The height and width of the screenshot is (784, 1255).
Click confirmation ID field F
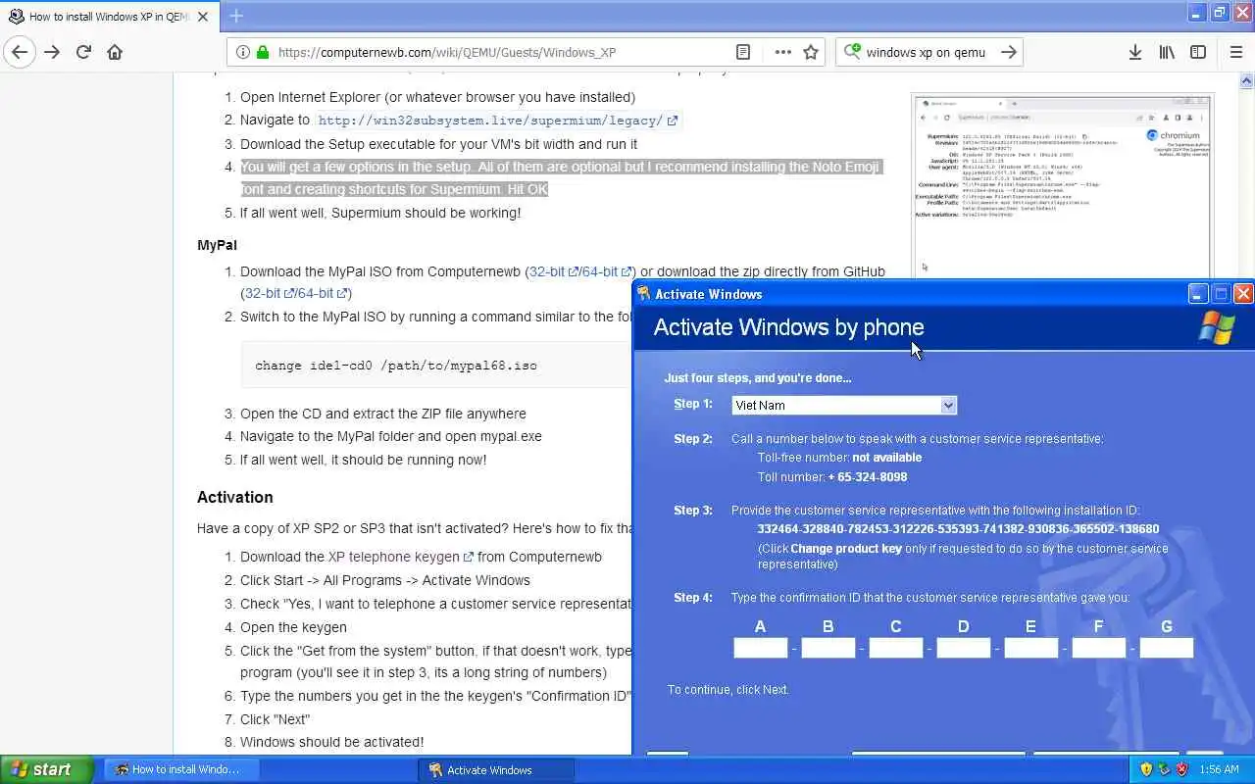1099,648
